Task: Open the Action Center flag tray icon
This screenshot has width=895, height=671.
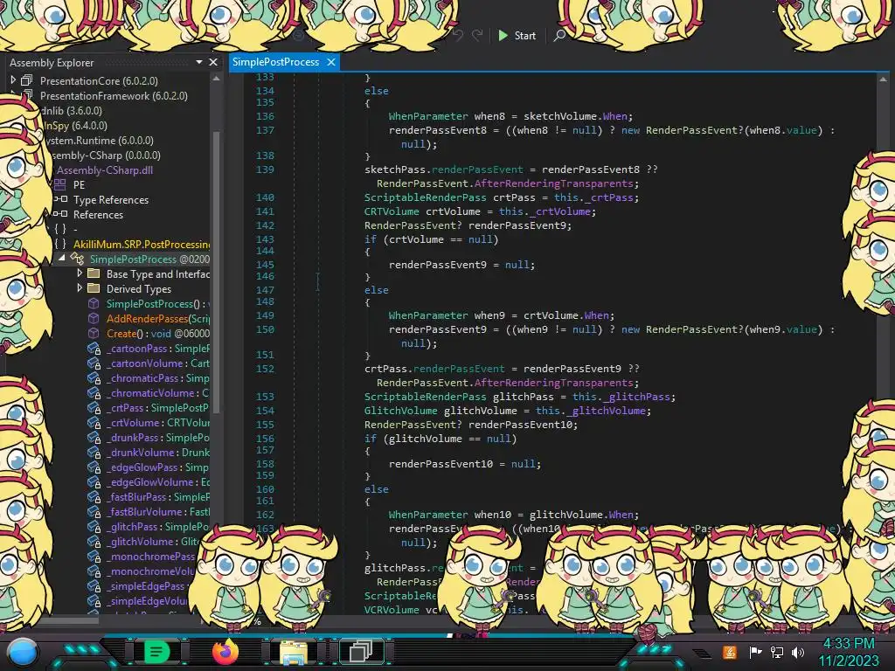Action: 755,652
